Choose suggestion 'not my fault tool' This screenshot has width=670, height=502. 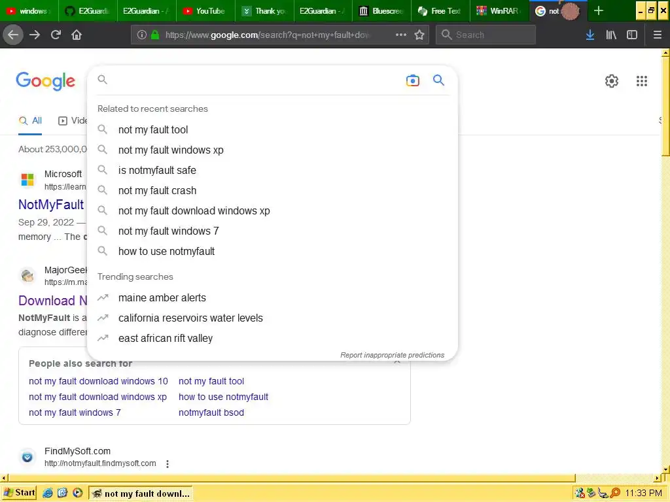(x=273, y=130)
